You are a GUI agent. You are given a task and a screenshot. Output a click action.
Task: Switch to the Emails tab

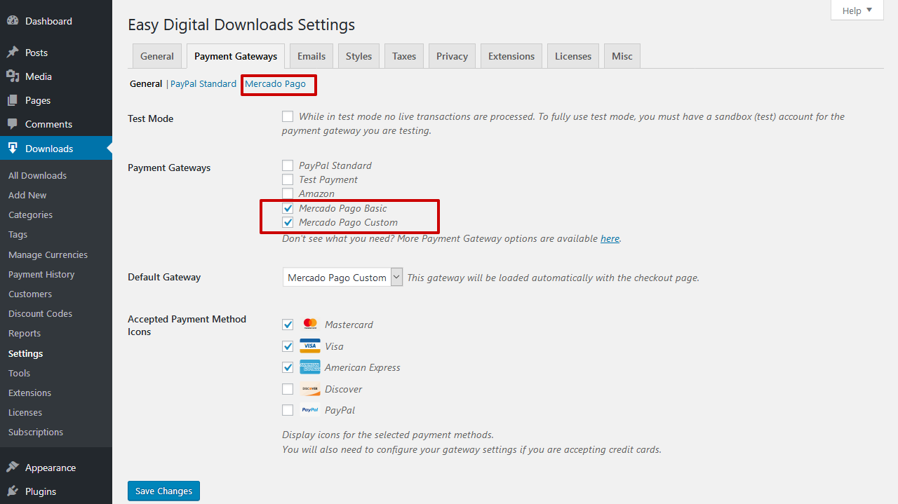pos(311,56)
